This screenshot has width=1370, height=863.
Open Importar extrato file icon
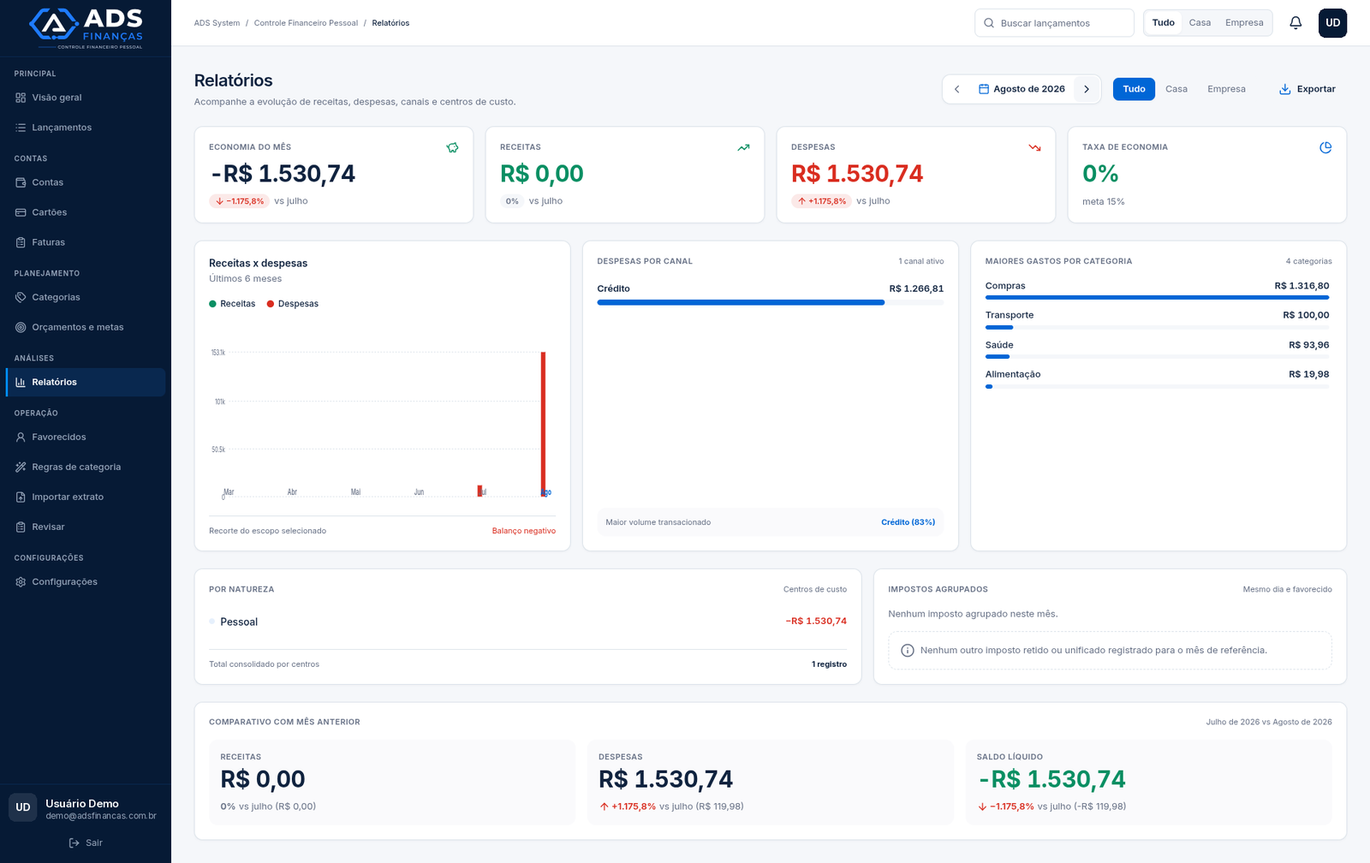click(x=21, y=497)
